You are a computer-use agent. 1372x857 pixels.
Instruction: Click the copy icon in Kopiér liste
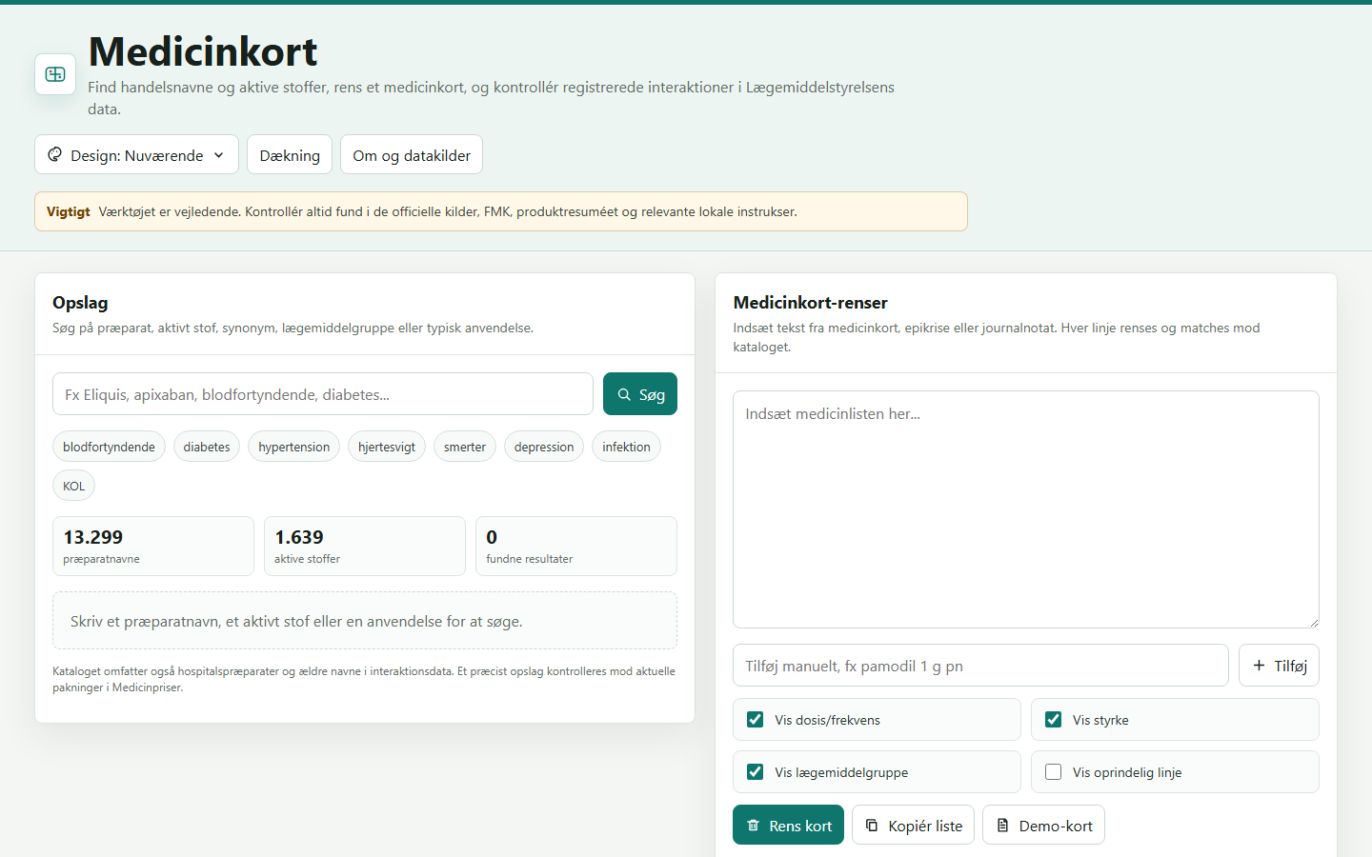[872, 826]
